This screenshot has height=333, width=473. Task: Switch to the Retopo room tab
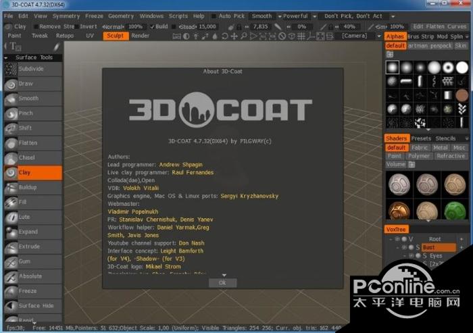pyautogui.click(x=65, y=36)
